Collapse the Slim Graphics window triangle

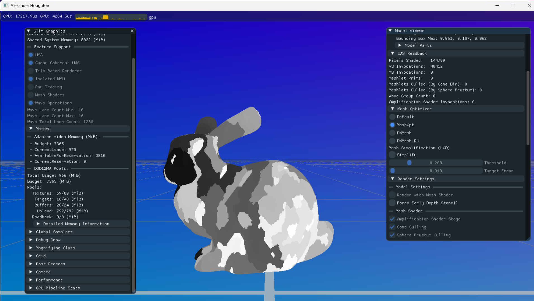29,31
